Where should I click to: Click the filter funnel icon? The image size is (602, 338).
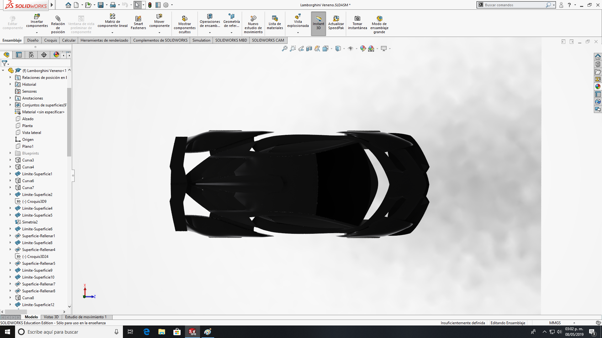click(4, 64)
